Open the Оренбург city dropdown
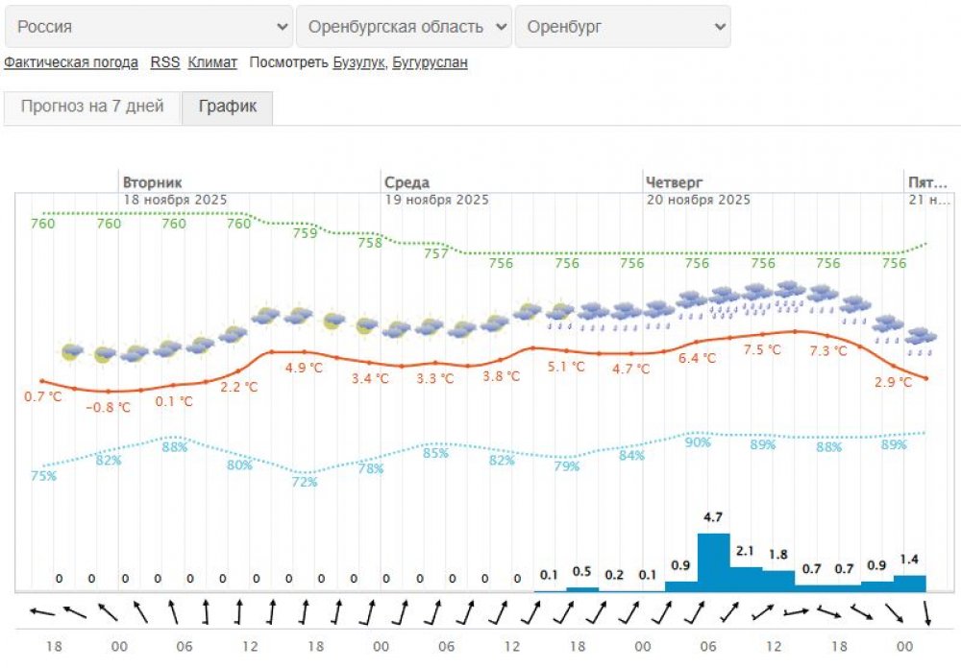The image size is (961, 668). [x=622, y=27]
